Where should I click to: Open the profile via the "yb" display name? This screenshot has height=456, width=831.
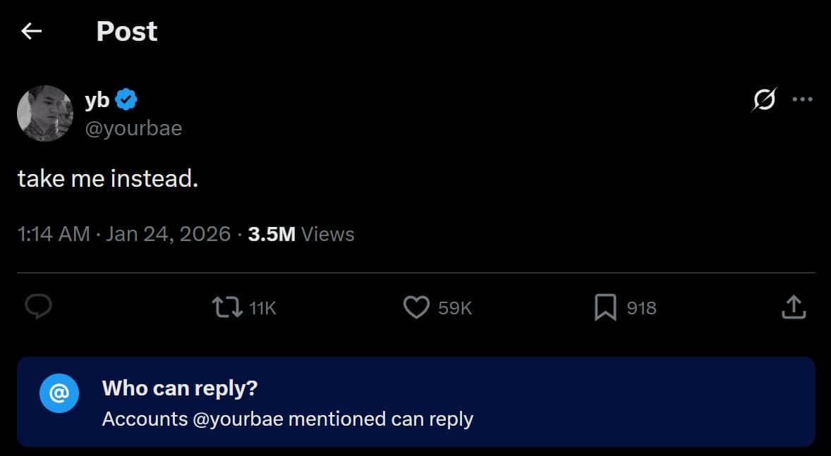97,100
